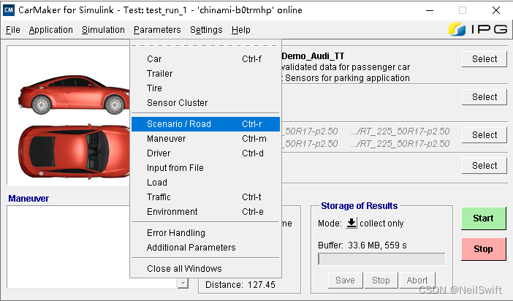Minimize the CarMaker window
513x301 pixels.
[430, 10]
